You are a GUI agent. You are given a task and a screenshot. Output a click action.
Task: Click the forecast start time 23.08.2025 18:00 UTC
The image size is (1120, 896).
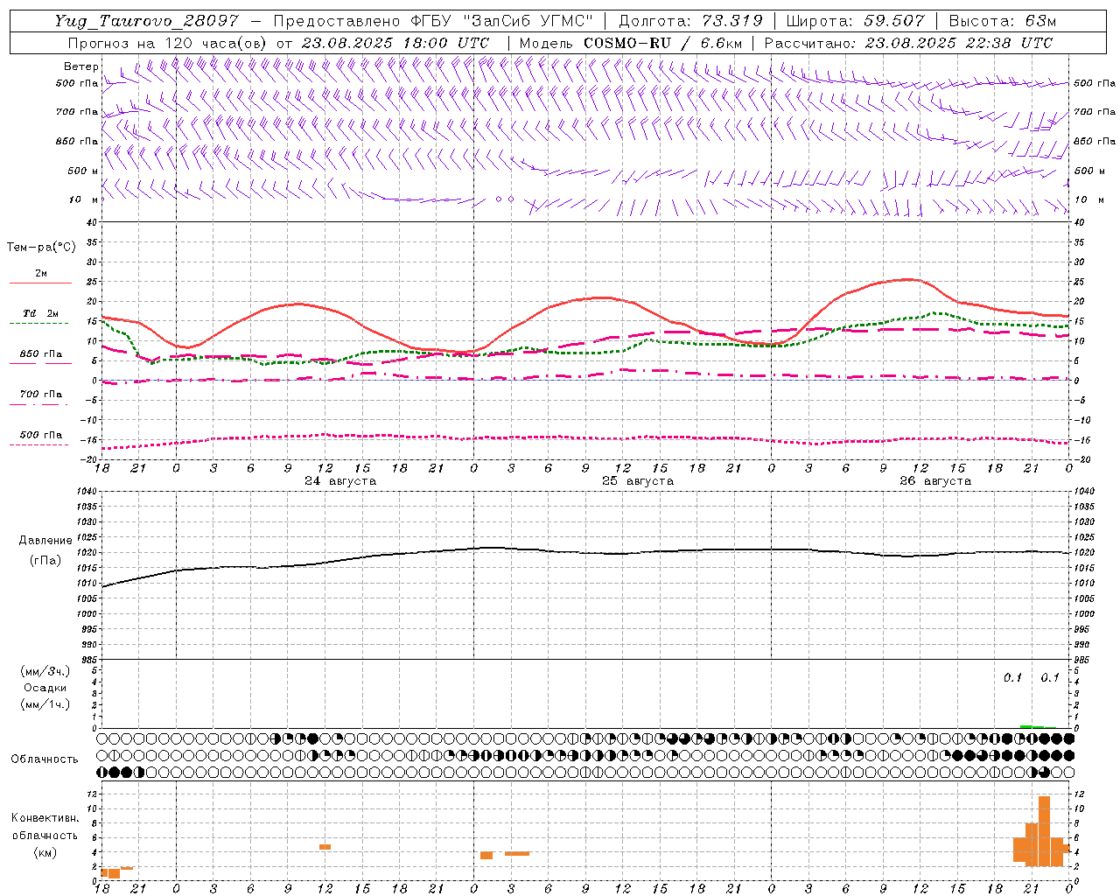click(x=395, y=43)
